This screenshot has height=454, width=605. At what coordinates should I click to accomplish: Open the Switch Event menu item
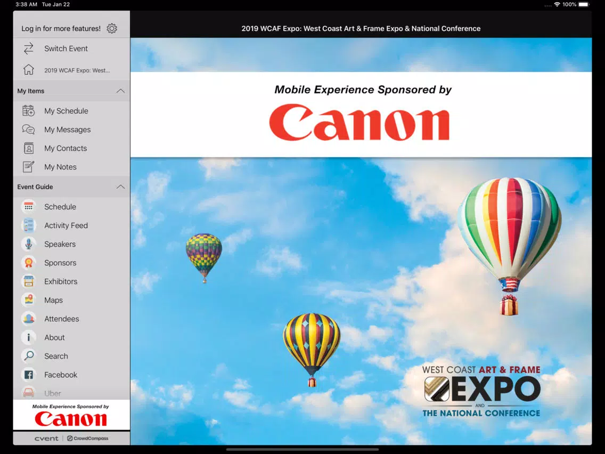(71, 48)
